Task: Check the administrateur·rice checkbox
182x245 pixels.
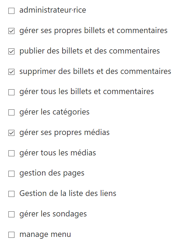Action: coord(11,11)
